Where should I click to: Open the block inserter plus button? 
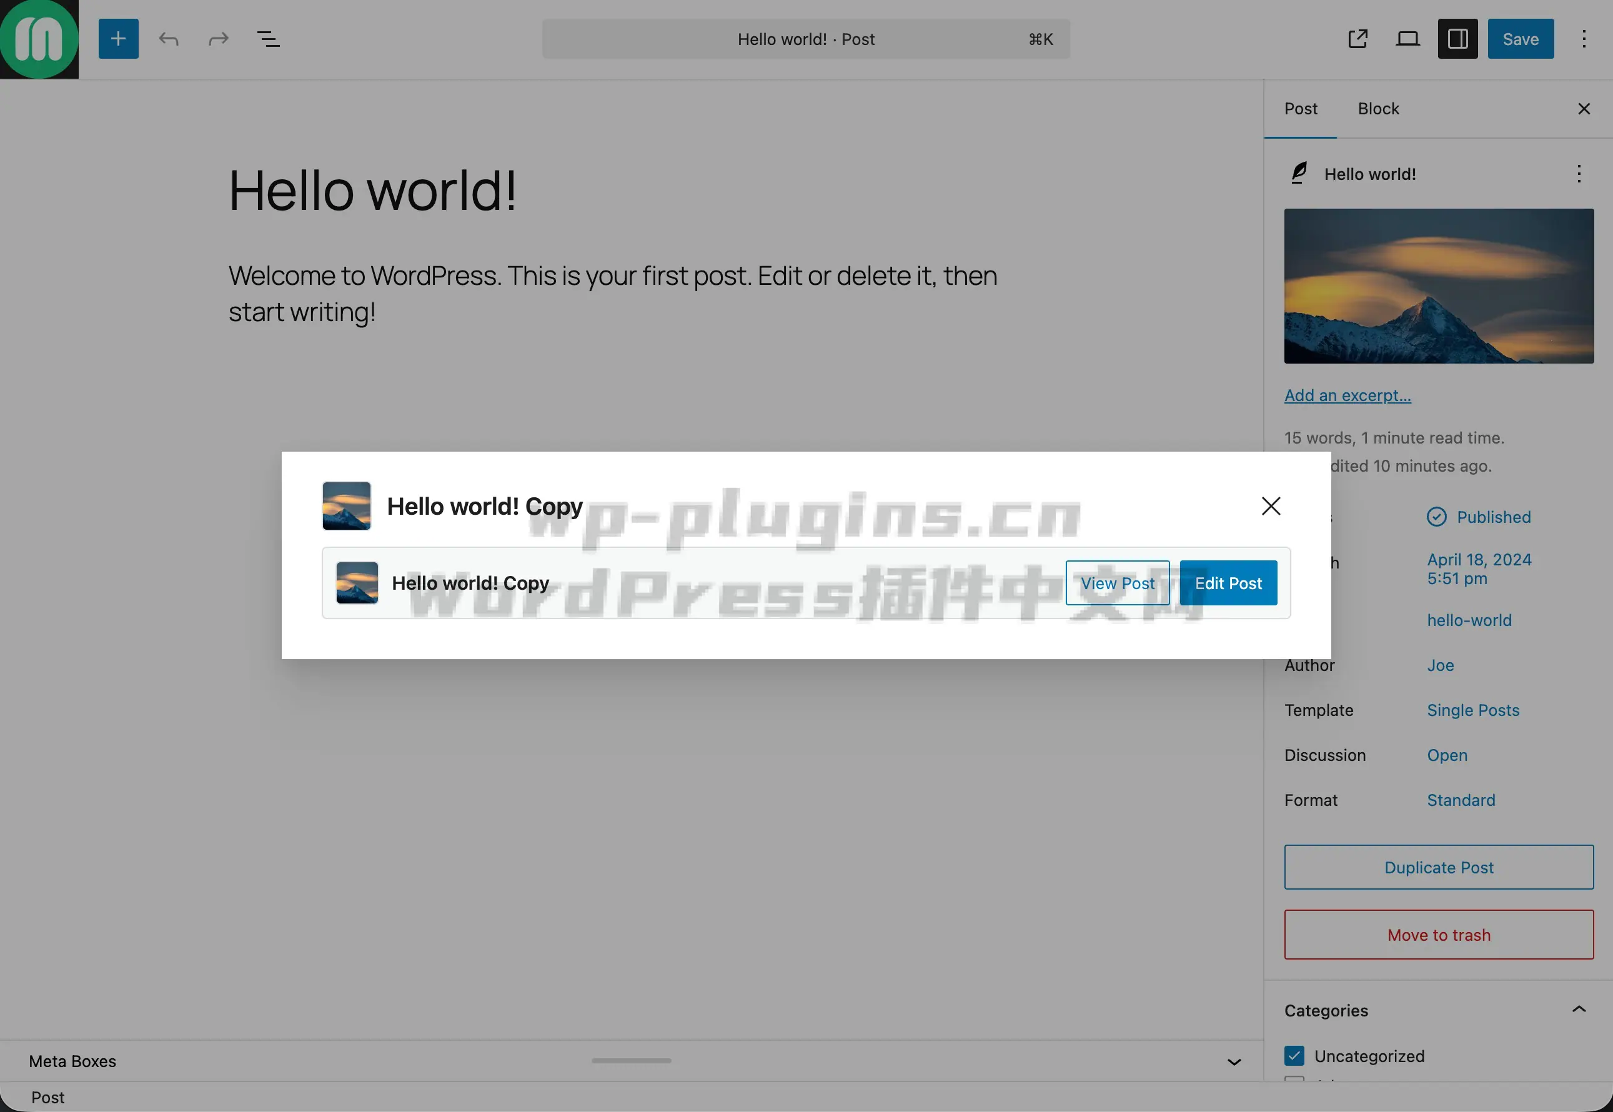[x=119, y=39]
